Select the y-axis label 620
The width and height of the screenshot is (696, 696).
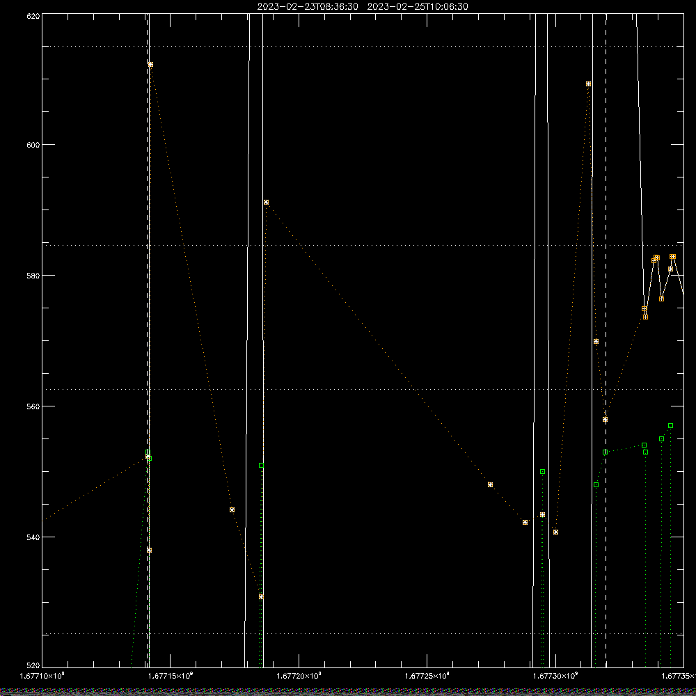[x=33, y=16]
